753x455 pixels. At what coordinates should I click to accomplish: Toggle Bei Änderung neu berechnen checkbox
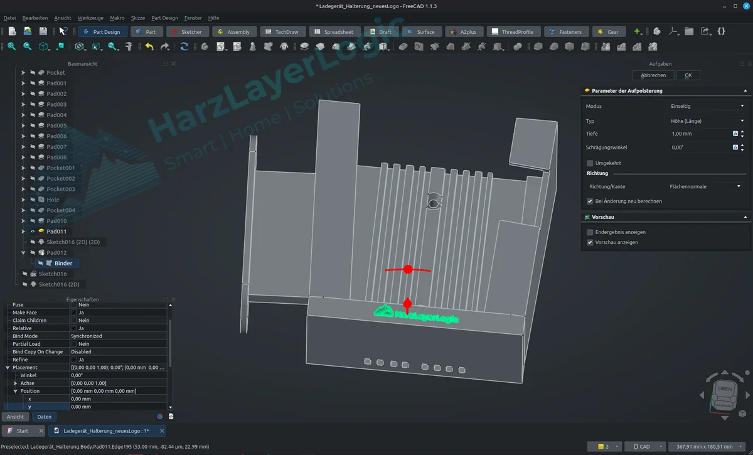(590, 201)
